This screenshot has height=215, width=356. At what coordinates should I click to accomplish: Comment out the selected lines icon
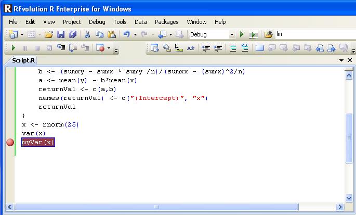click(233, 48)
